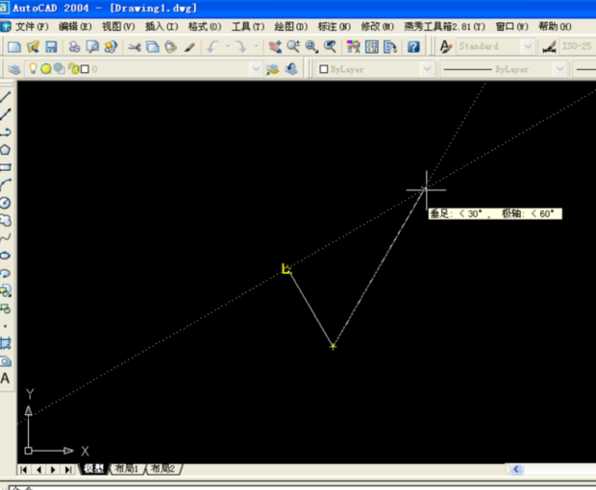Open the Tool Palettes icon
This screenshot has height=490, width=596.
coord(390,47)
